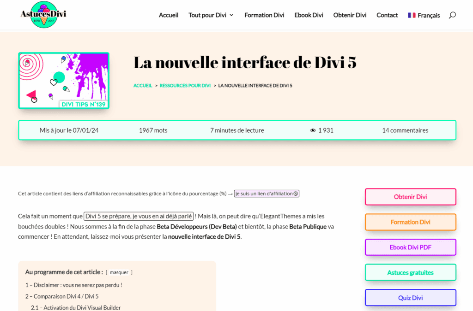Click the affiliation percentage icon
The image size is (473, 311).
[x=296, y=194]
